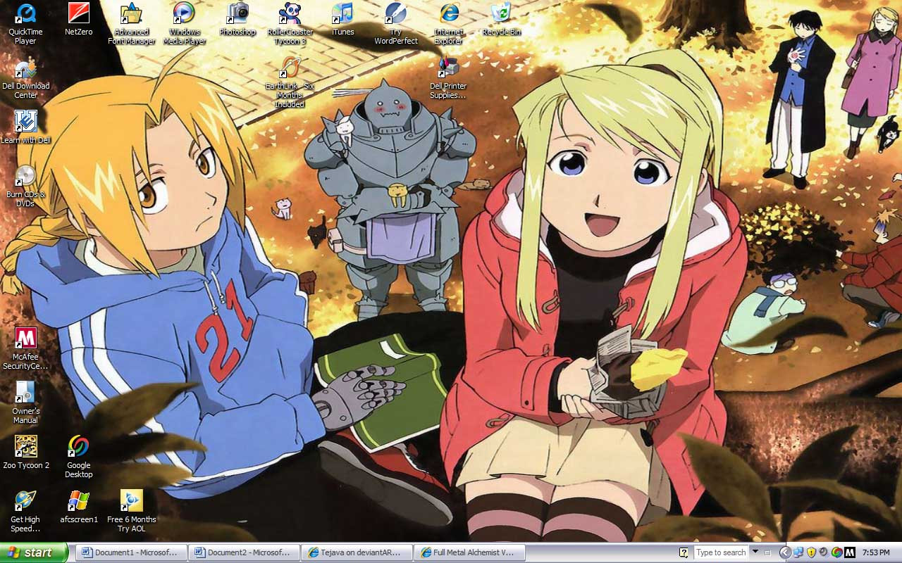
Task: Click the 7:53 PM taskbar clock
Action: click(x=876, y=552)
